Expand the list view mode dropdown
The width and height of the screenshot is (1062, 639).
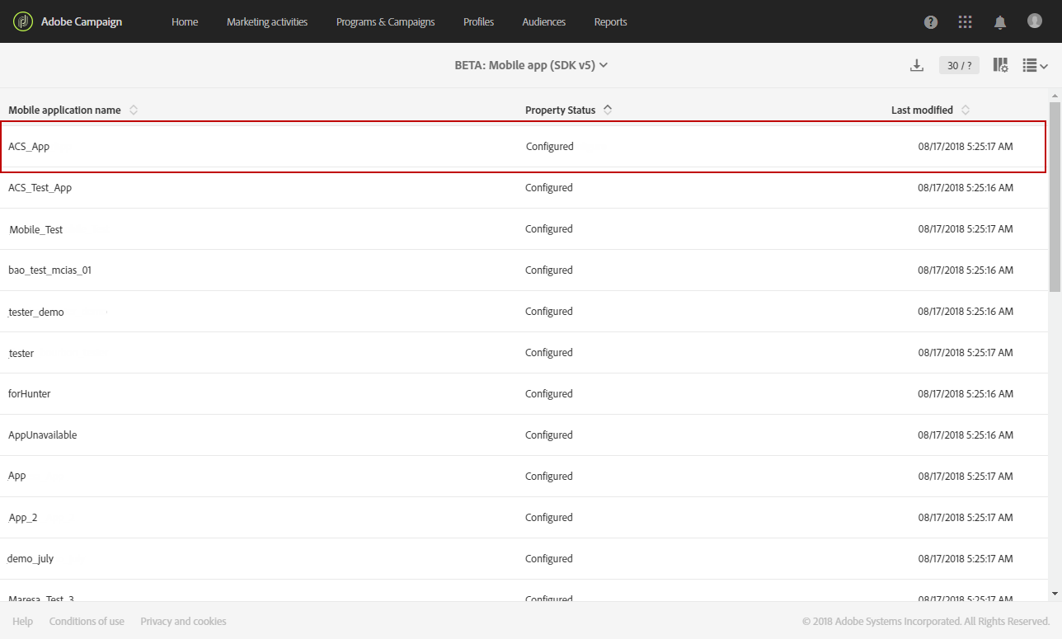(x=1035, y=65)
